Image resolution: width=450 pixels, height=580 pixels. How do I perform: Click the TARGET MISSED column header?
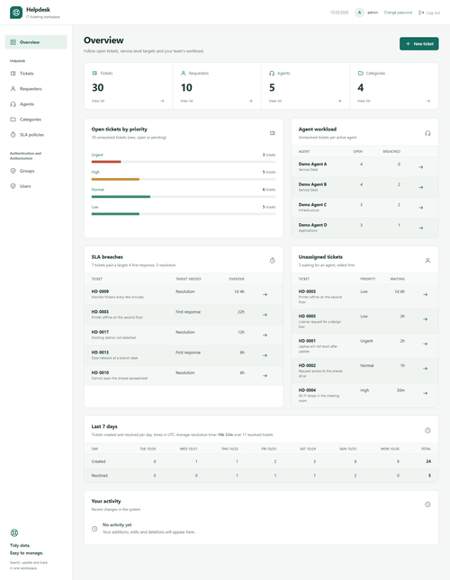point(188,279)
